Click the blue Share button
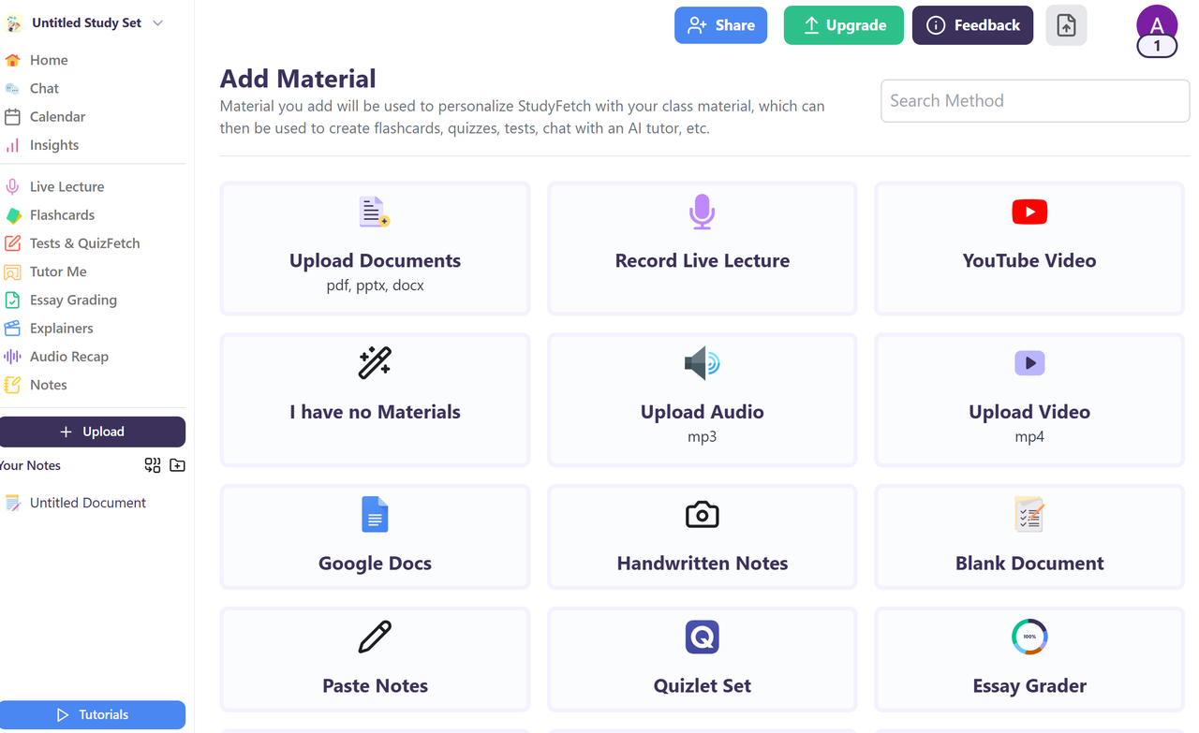1199x733 pixels. click(x=720, y=25)
